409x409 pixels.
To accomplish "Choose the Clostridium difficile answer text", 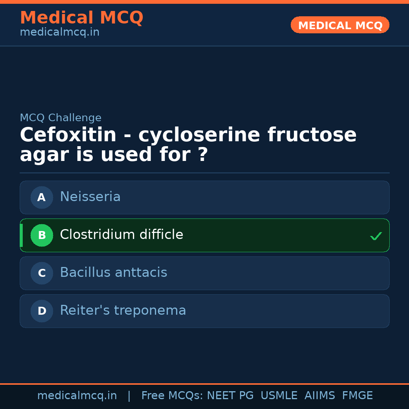I will 122,235.
